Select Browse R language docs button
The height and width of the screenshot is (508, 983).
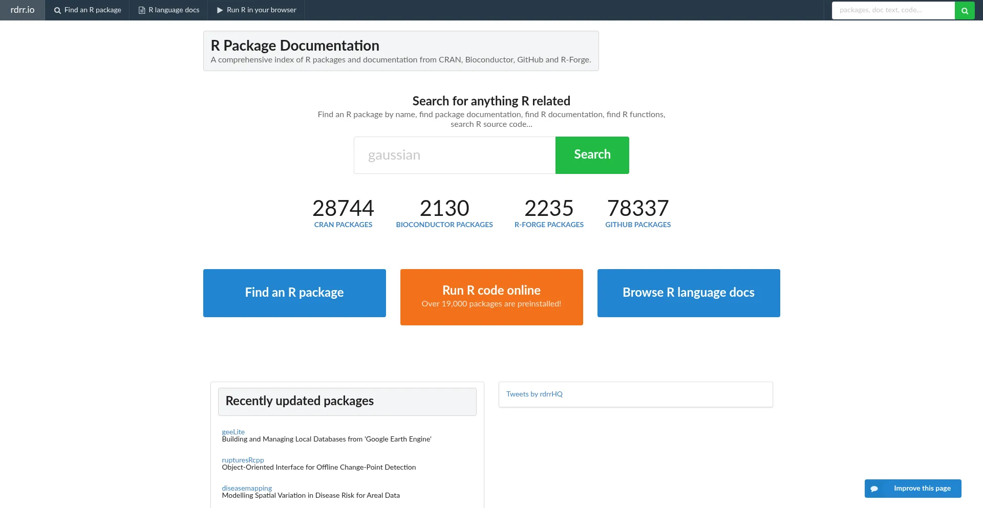(689, 293)
